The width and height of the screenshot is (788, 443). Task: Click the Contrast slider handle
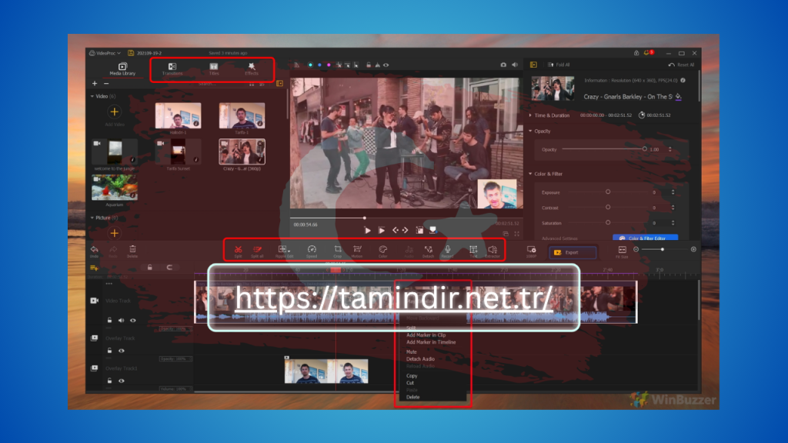[608, 208]
